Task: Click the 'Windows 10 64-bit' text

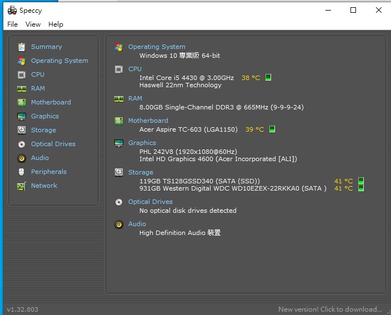Action: click(x=179, y=56)
